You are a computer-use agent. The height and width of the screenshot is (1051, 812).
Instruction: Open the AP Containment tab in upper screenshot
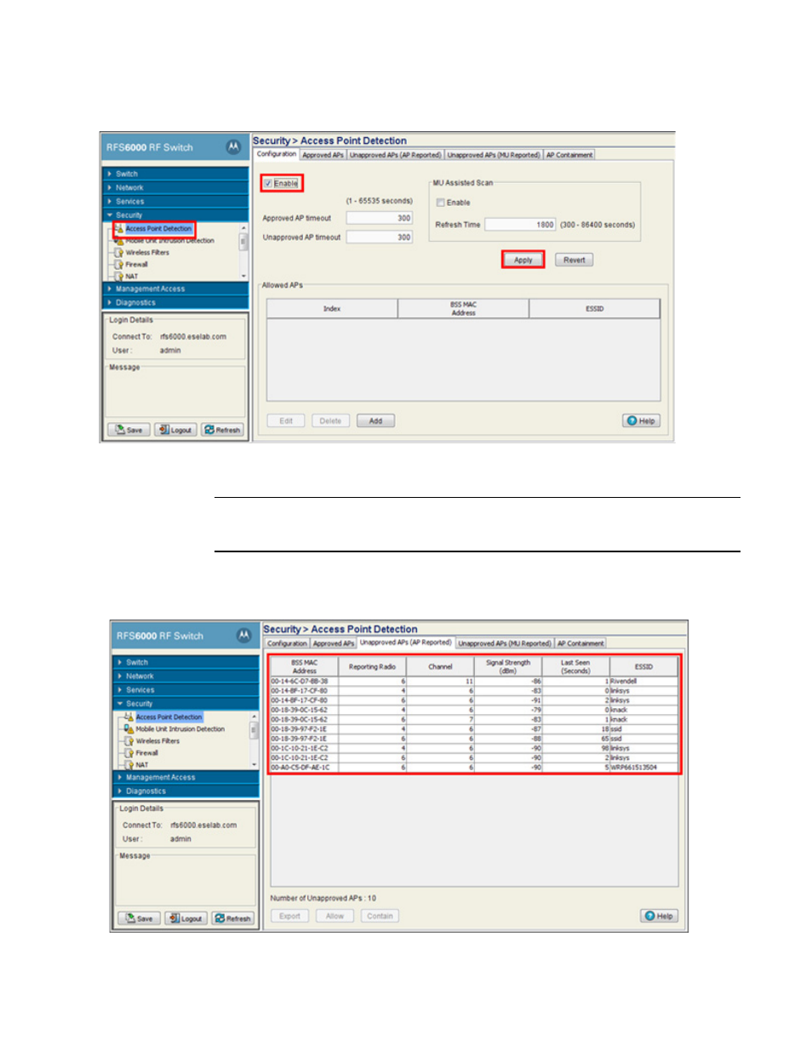pos(569,155)
